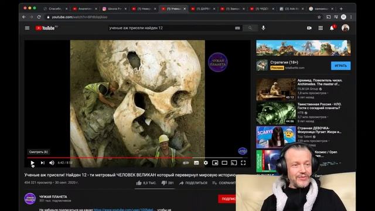Open Таинственная Россия - НЛО video title
The width and height of the screenshot is (375, 211).
coord(319,106)
